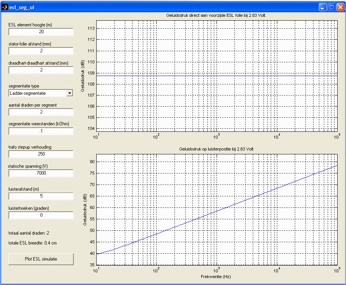
Task: Click the 'statische spanning (V)' label
Action: click(28, 166)
